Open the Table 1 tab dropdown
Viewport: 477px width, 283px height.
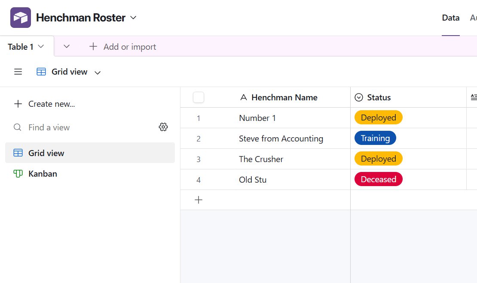point(41,47)
